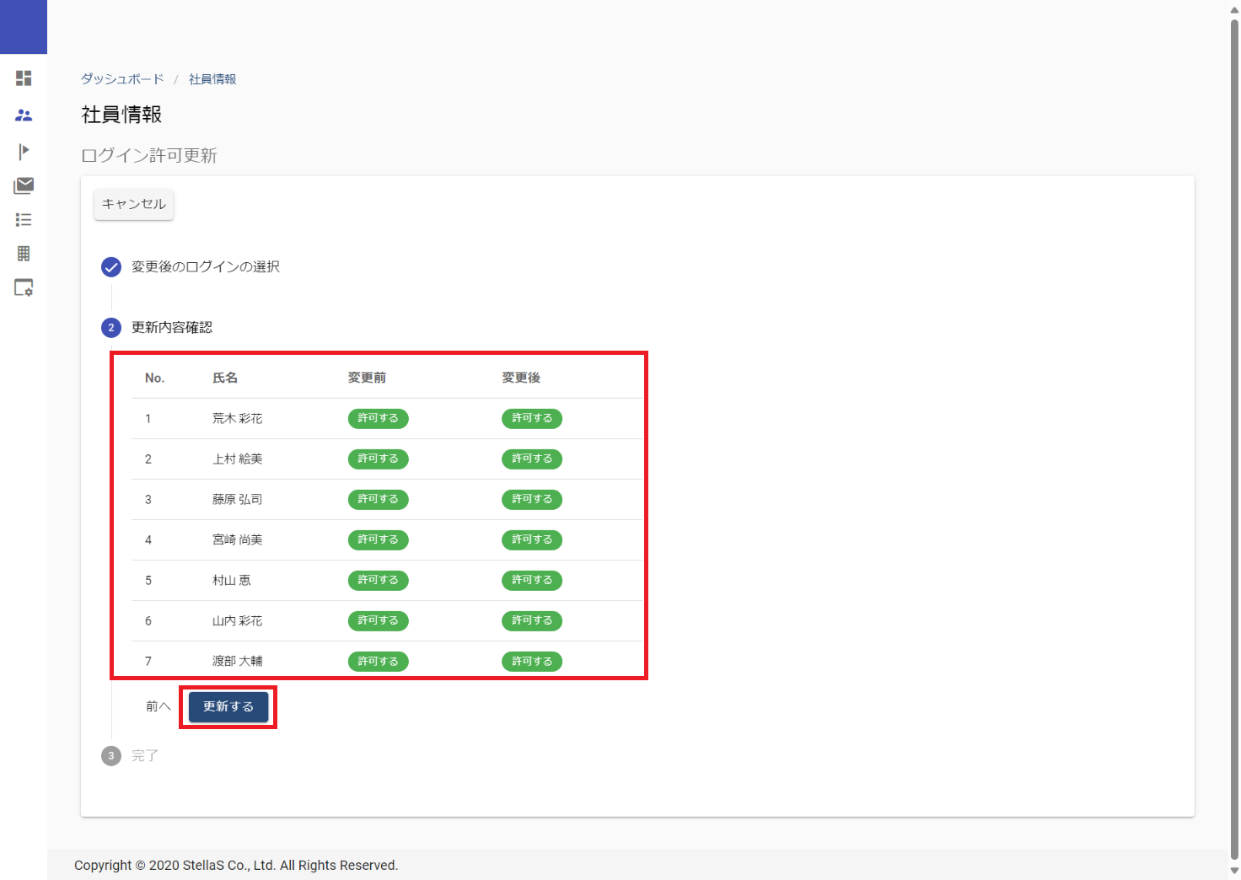Click the blue logo block at top-left

click(x=24, y=27)
